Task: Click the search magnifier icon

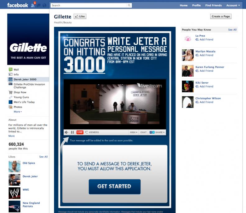Action: pos(129,5)
